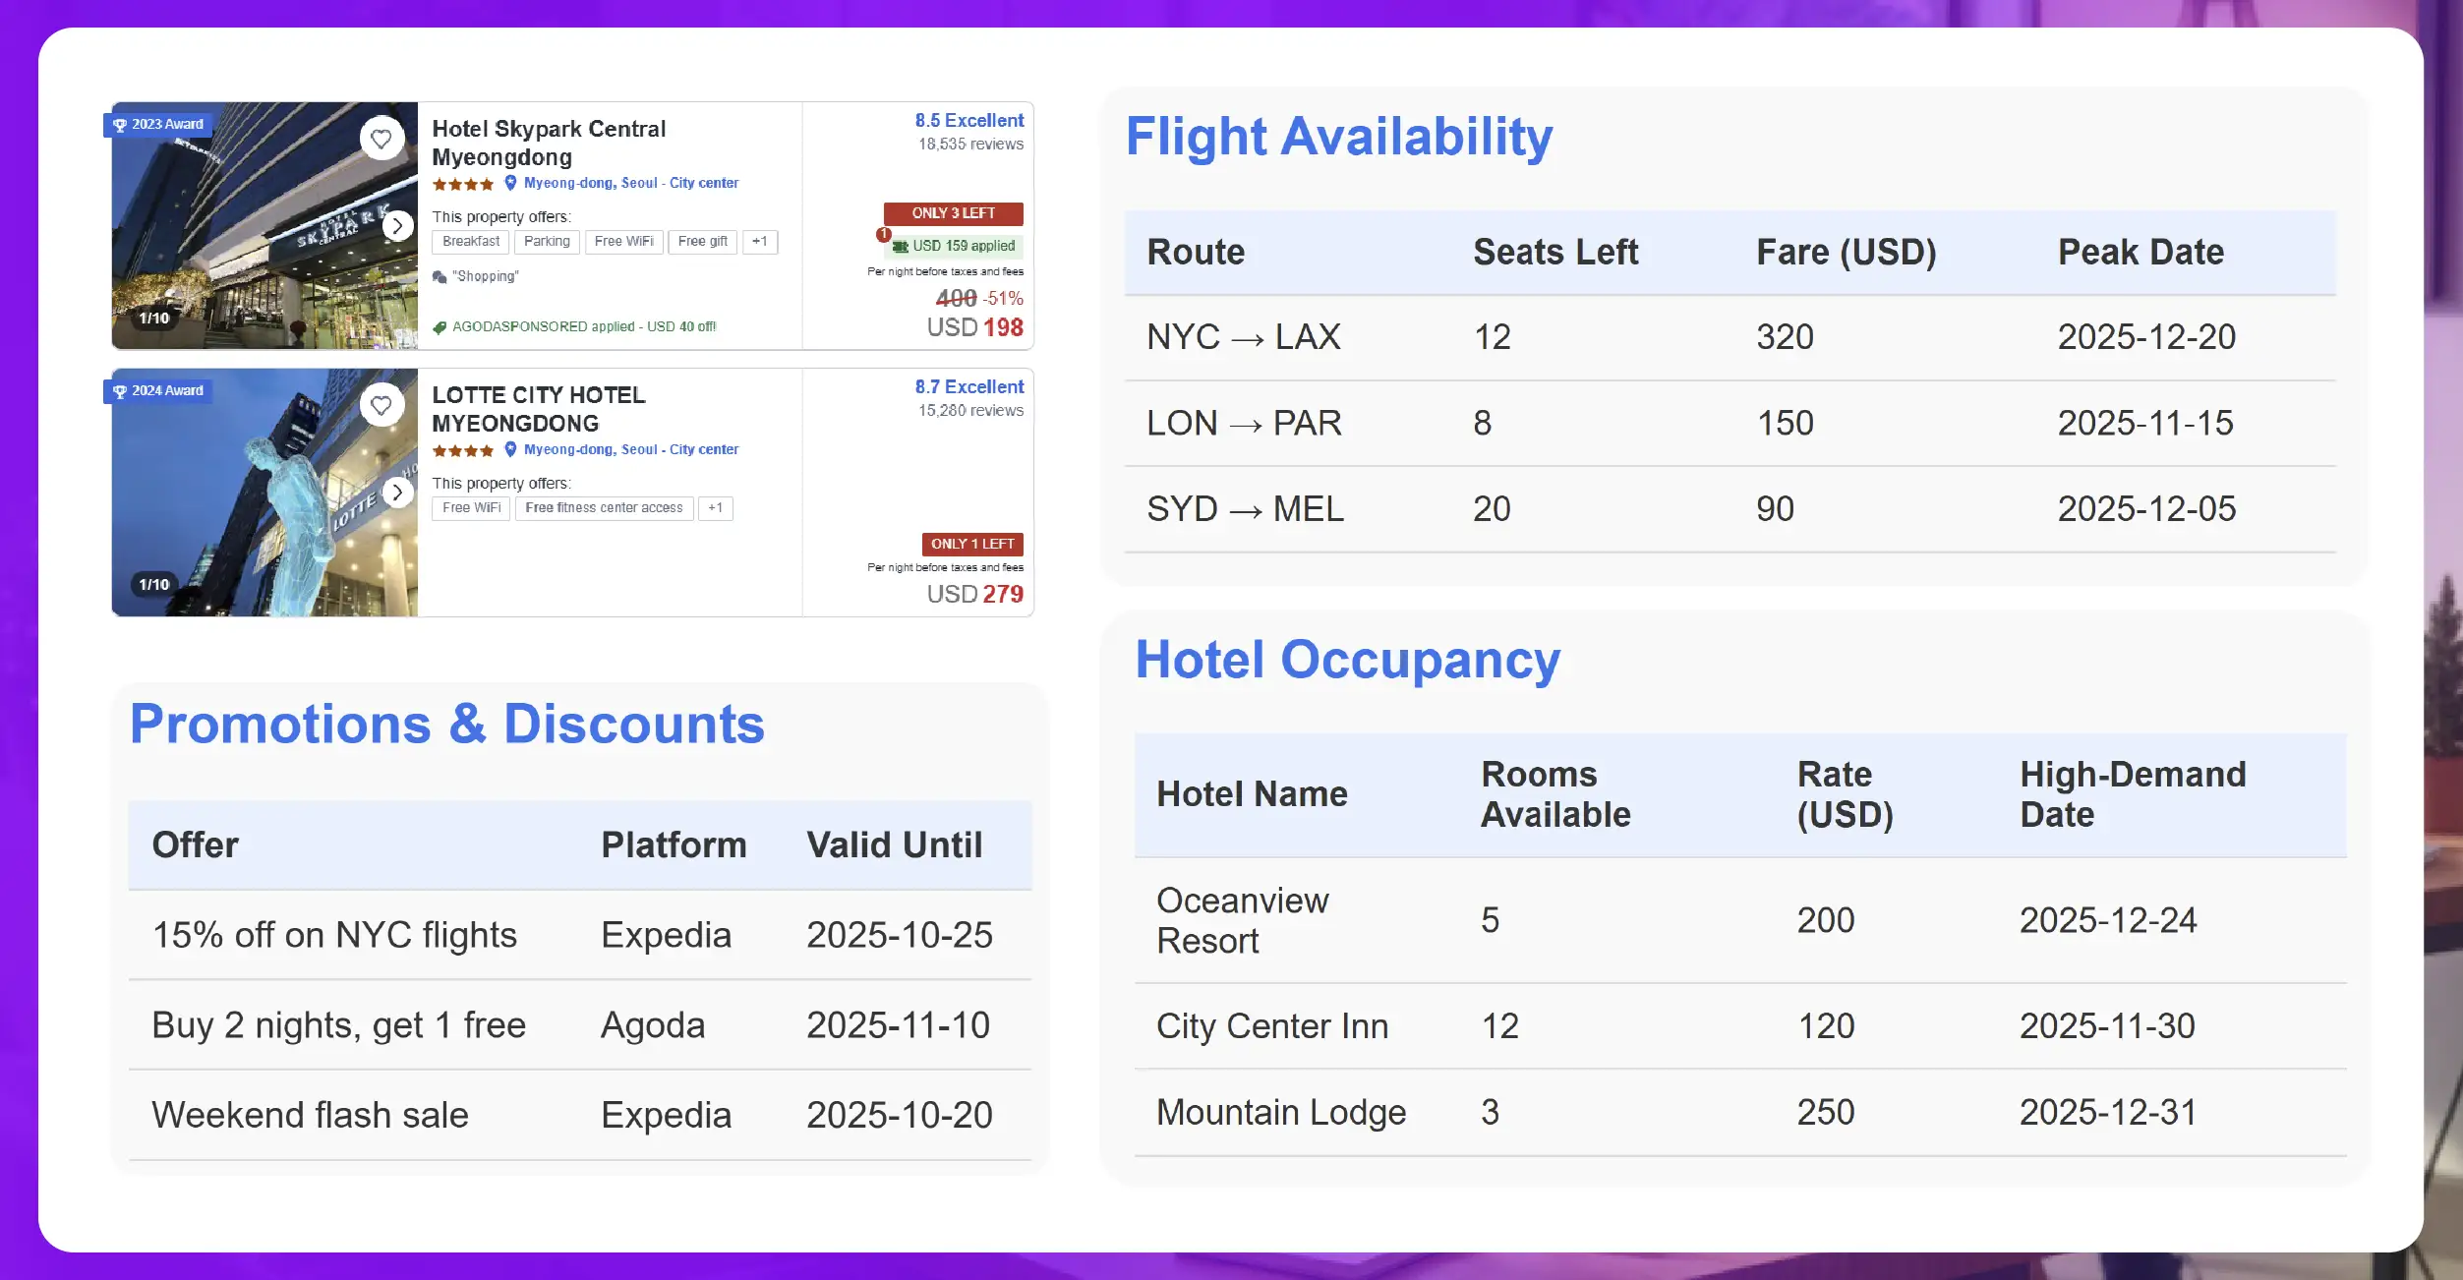Open Lotte City Hotel 8.7 Excellent reviews
Viewport: 2463px width, 1280px height.
pos(968,387)
